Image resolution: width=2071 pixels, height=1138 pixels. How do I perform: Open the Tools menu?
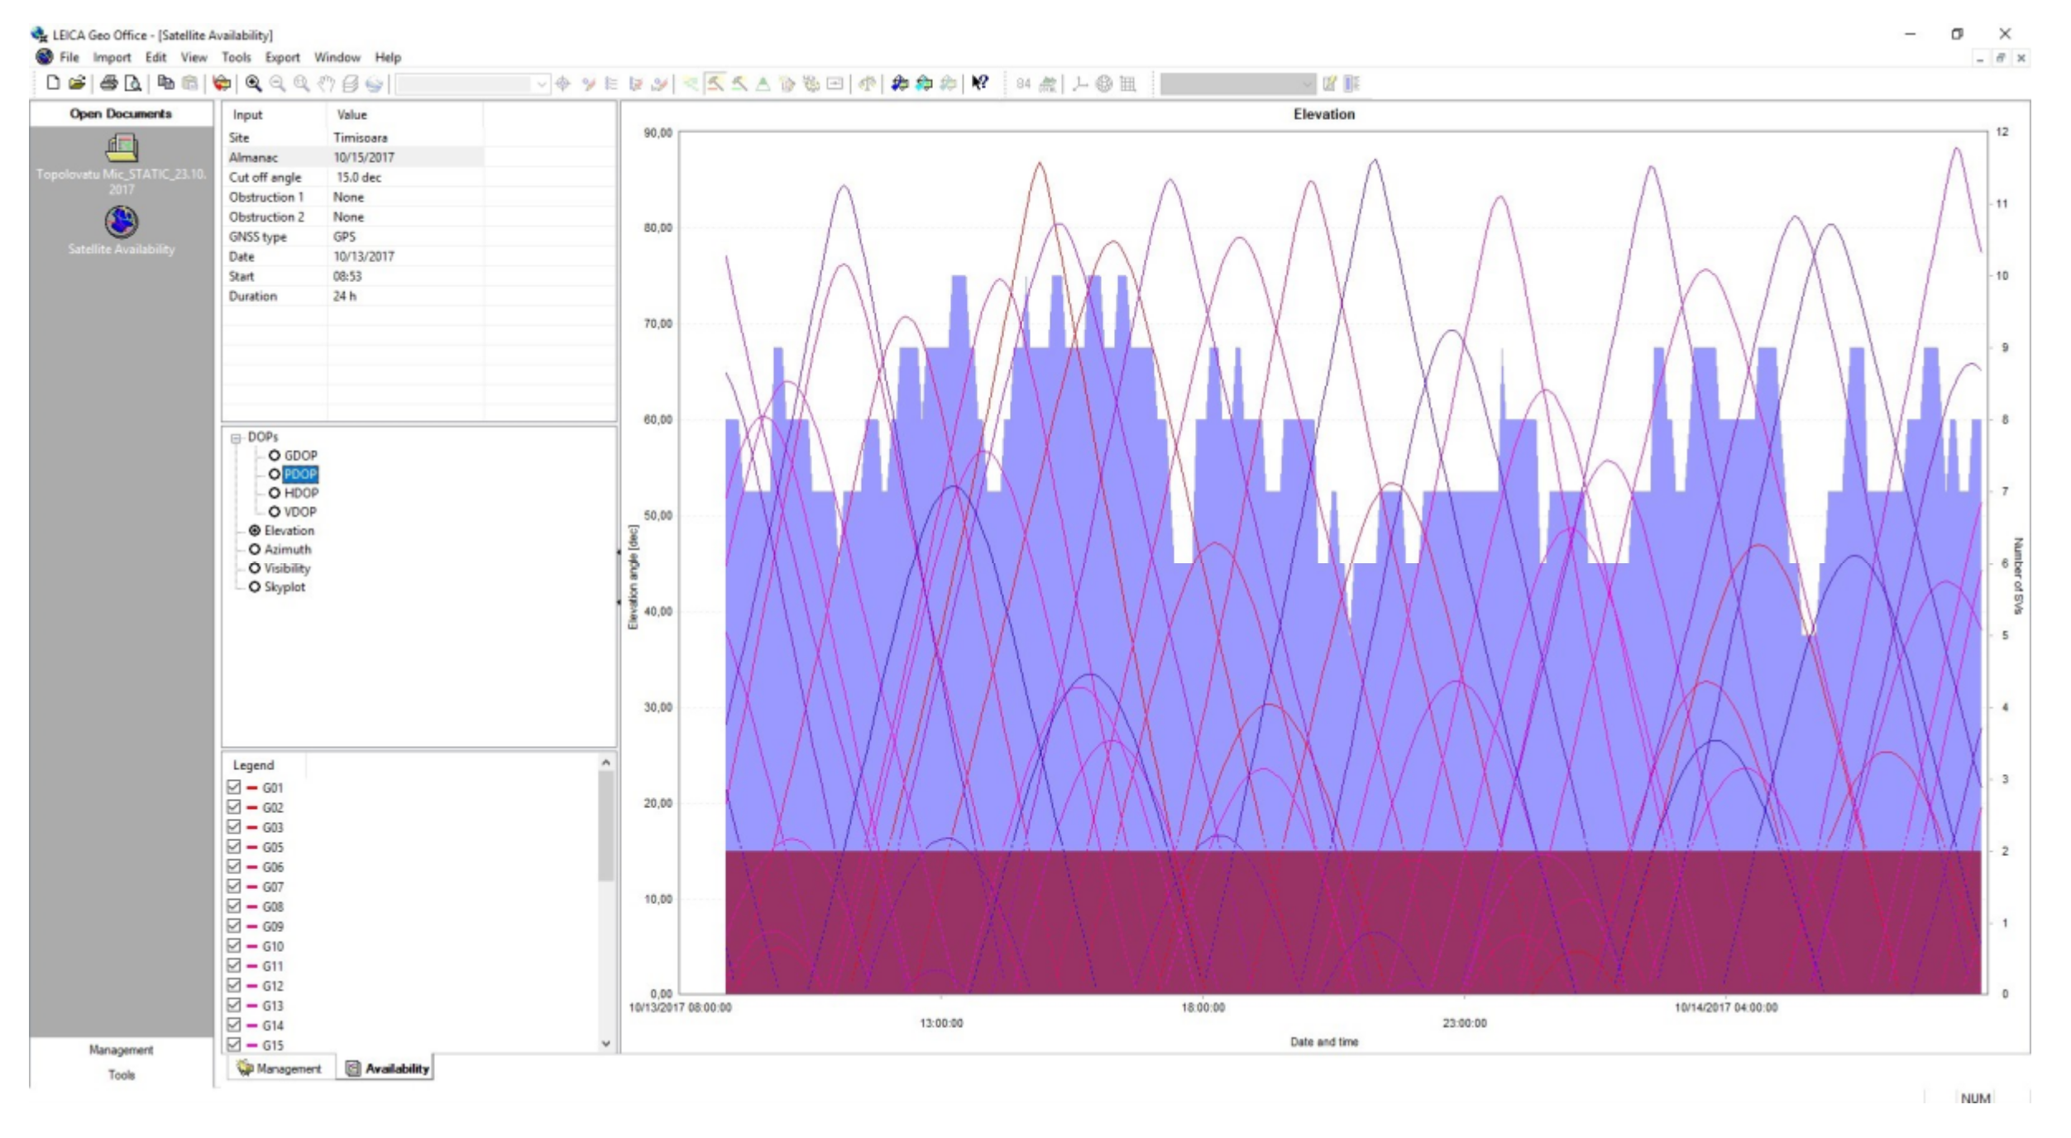coord(236,57)
